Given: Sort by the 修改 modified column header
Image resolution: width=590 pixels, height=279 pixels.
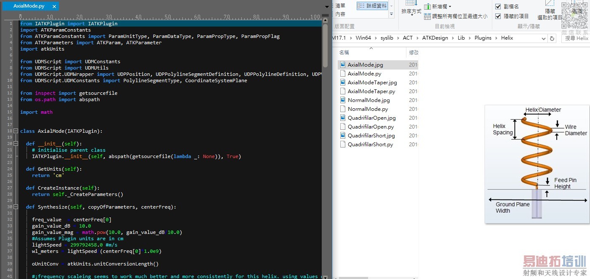Looking at the screenshot, I should pyautogui.click(x=414, y=53).
